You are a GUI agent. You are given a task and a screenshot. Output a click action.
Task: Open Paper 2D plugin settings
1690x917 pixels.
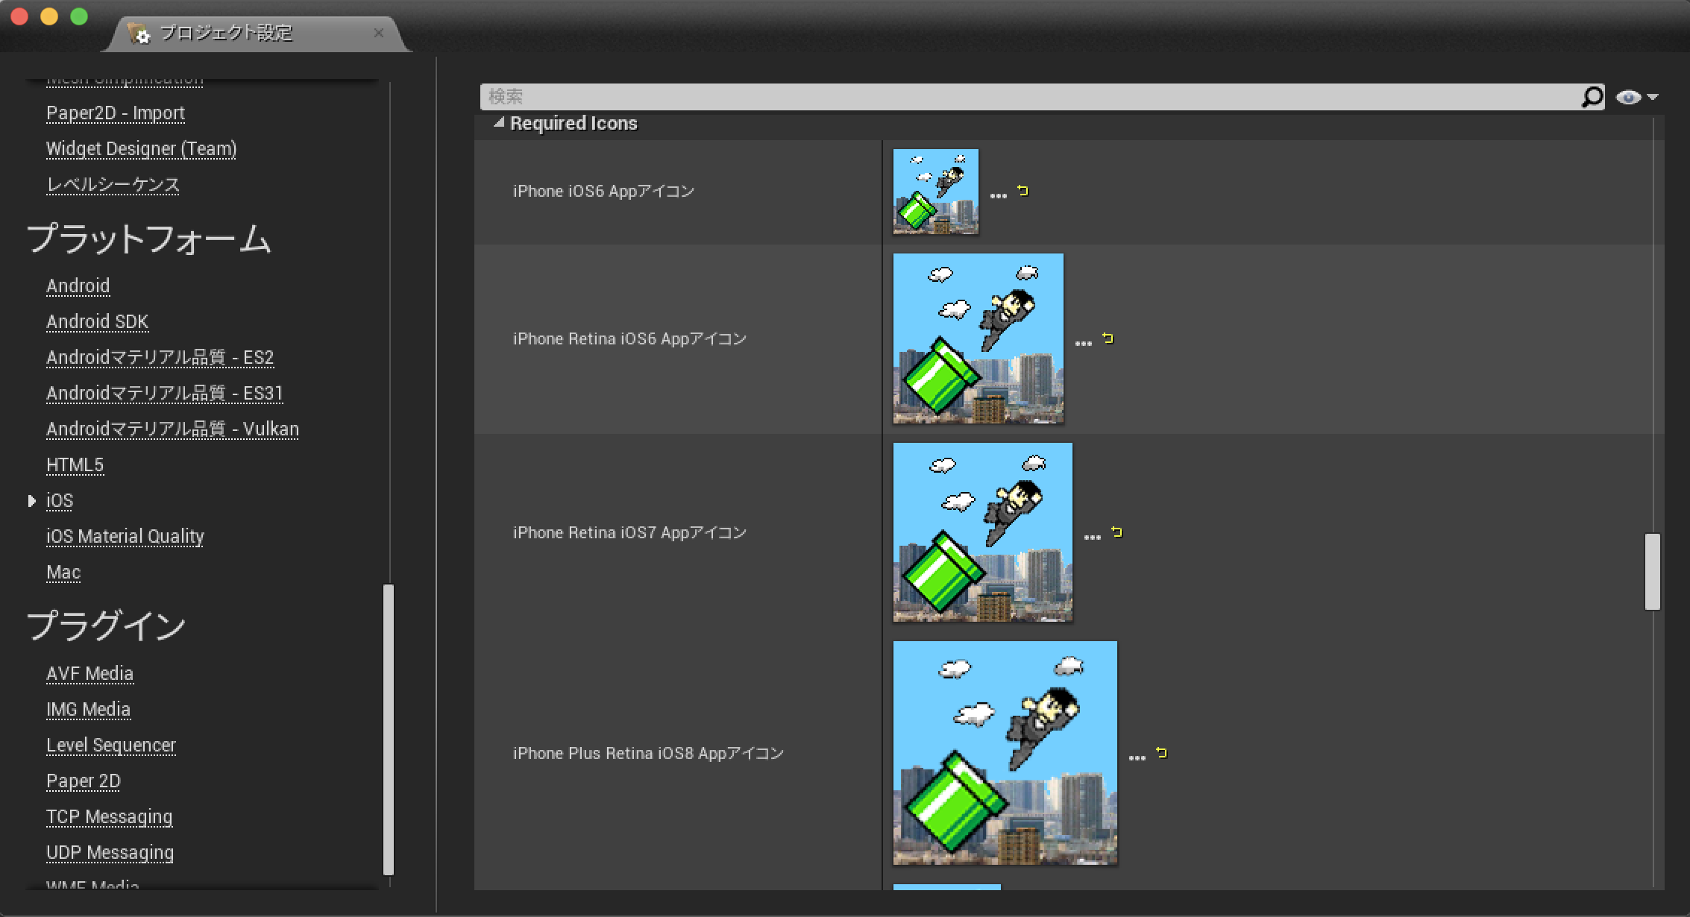pos(84,781)
